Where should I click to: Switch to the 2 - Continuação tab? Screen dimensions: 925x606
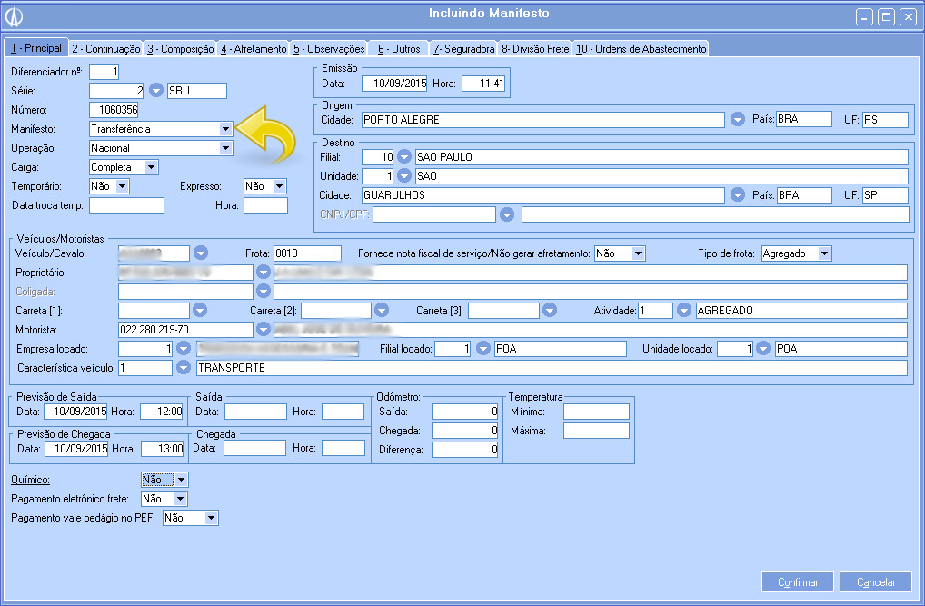pyautogui.click(x=106, y=48)
